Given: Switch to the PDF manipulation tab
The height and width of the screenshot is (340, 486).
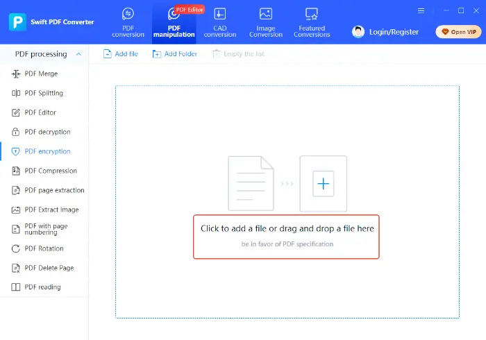Looking at the screenshot, I should pyautogui.click(x=174, y=23).
